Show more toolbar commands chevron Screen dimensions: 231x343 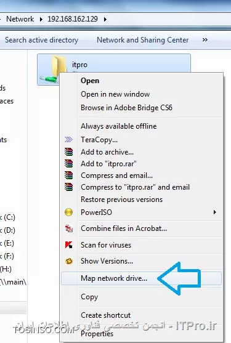point(205,40)
